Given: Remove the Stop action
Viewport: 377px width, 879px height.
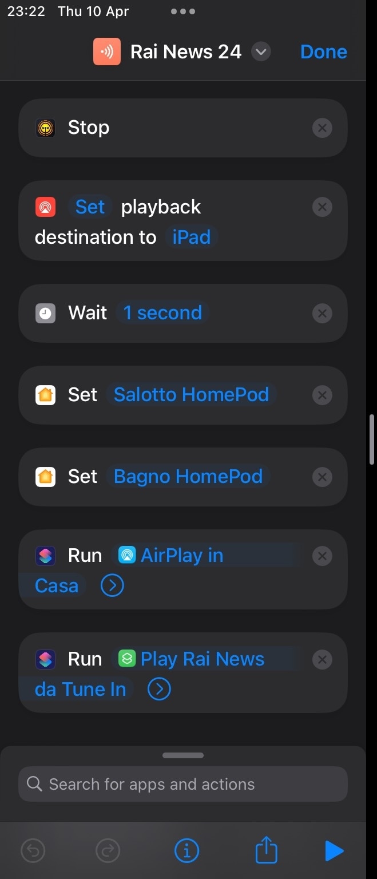Looking at the screenshot, I should click(x=322, y=128).
